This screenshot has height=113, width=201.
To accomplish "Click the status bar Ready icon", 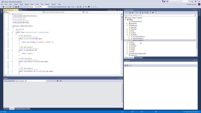I will [1, 112].
